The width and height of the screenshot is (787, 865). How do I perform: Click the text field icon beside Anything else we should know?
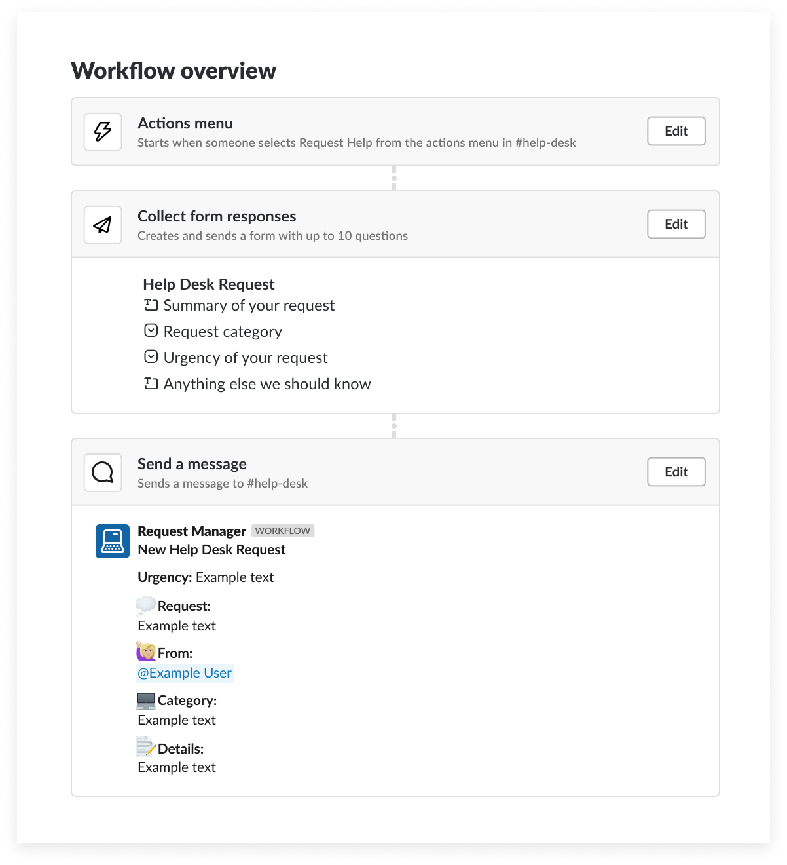pos(151,383)
